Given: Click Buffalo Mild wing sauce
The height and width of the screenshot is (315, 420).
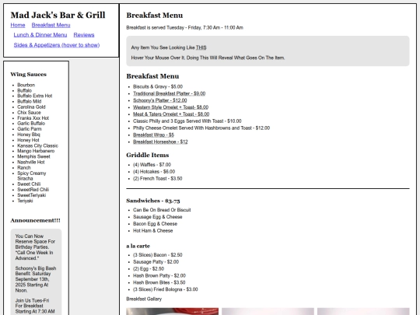Looking at the screenshot, I should click(x=30, y=102).
